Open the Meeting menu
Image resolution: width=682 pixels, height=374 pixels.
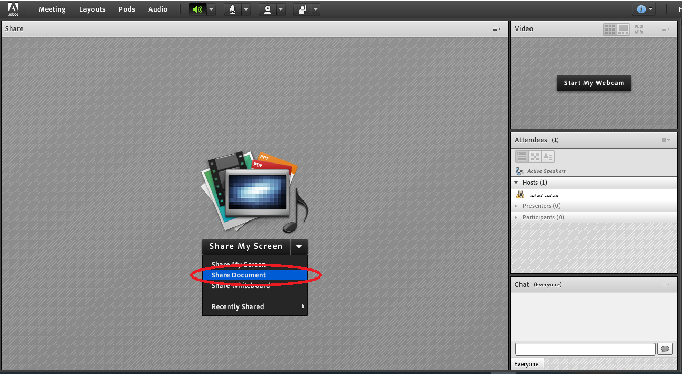(x=52, y=9)
